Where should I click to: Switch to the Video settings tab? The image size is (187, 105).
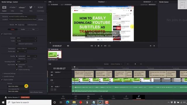click(13, 29)
